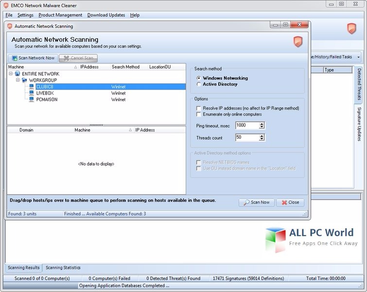Image resolution: width=367 pixels, height=292 pixels.
Task: Click the shield logo in the dialog header
Action: pos(298,42)
